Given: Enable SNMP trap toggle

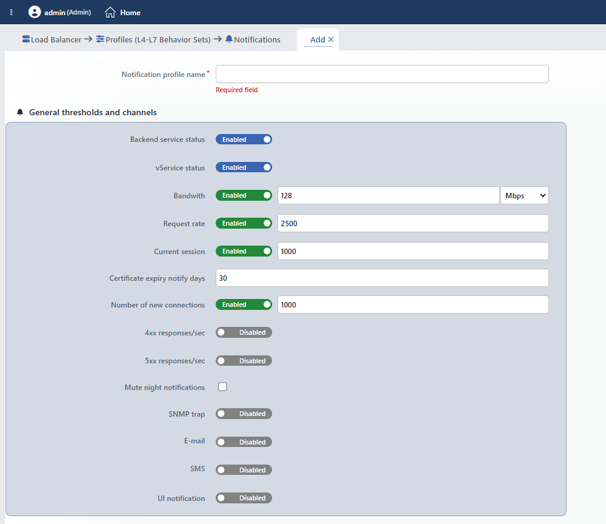Looking at the screenshot, I should coord(244,414).
